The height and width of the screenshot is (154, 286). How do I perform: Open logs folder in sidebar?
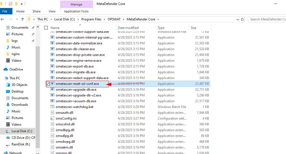tap(15, 41)
